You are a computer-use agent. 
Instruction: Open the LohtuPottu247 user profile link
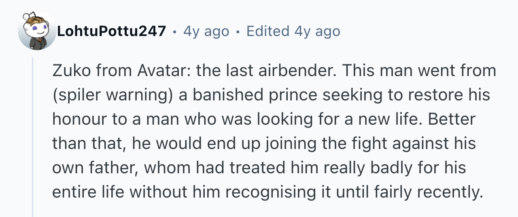112,31
